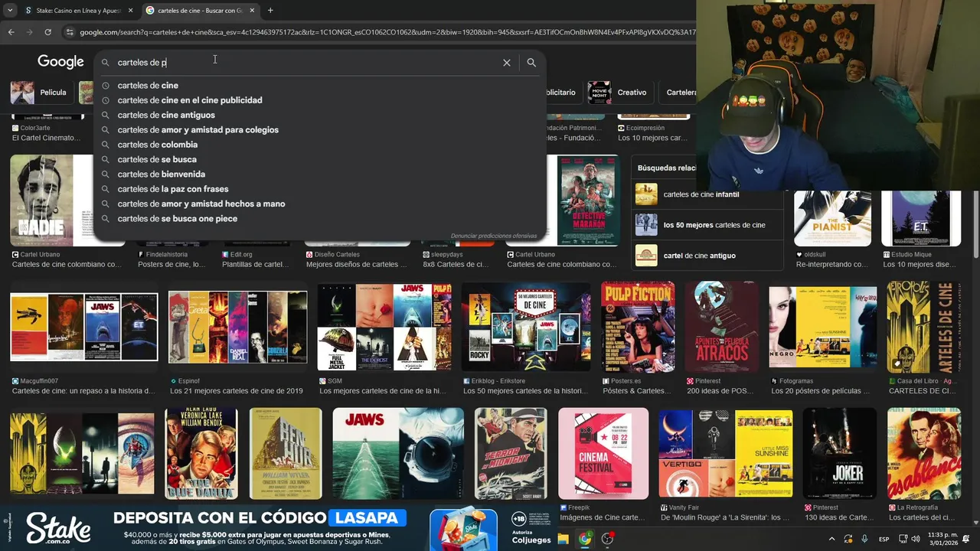980x551 pixels.
Task: Click the sync status tray icon
Action: (848, 539)
